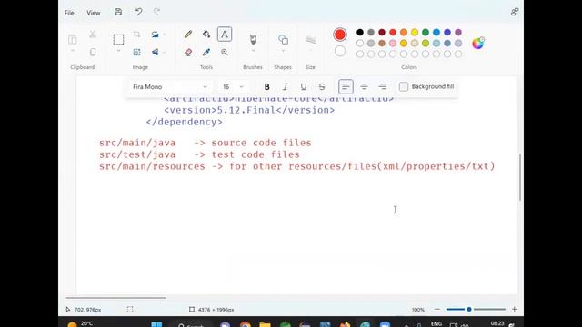Select the Color picker eyedropper tool
The width and height of the screenshot is (582, 327).
[206, 53]
